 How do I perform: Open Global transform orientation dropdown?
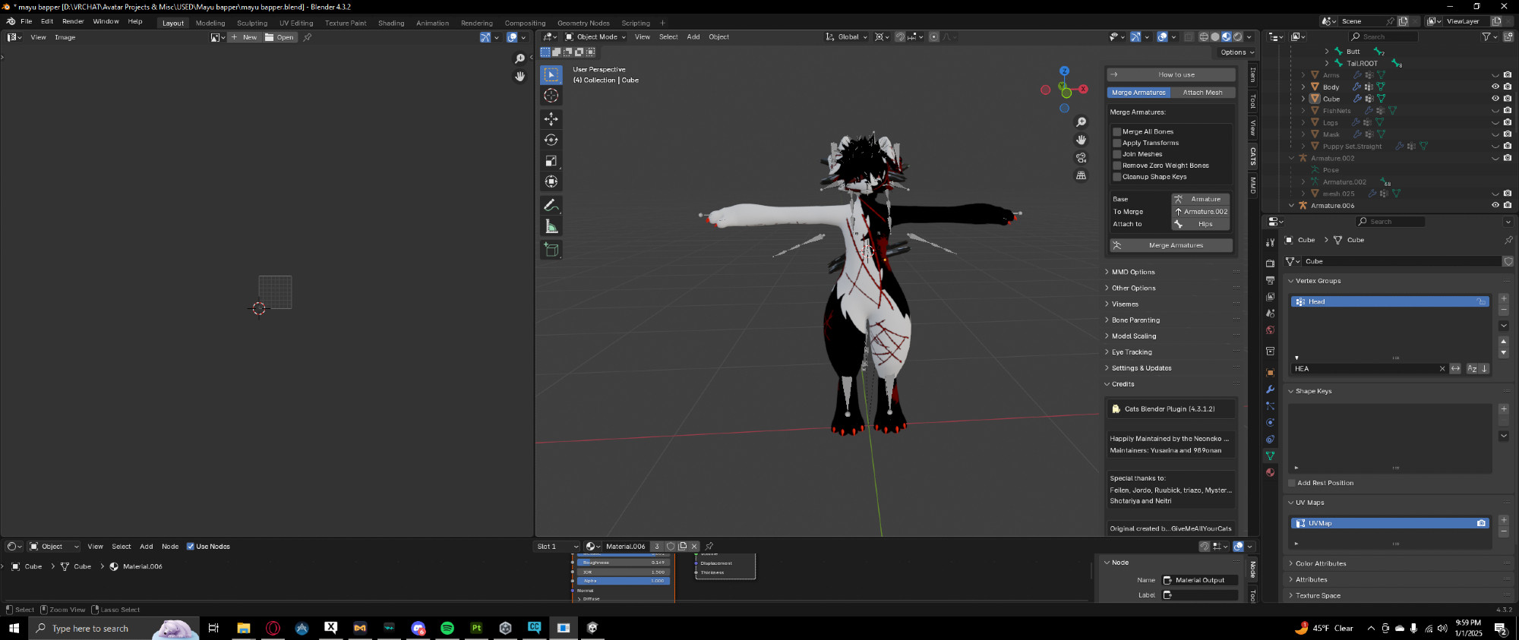[x=846, y=36]
